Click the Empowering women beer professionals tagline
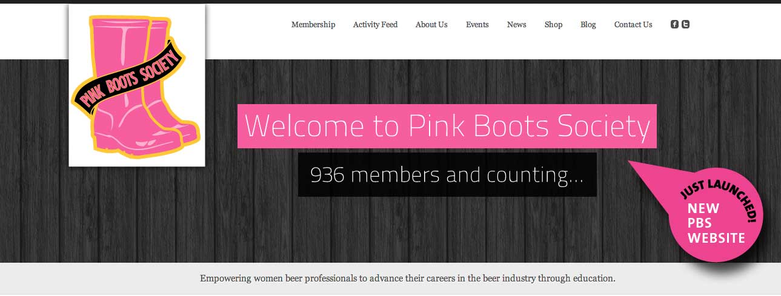Screen dimensions: 781x296 pos(408,279)
